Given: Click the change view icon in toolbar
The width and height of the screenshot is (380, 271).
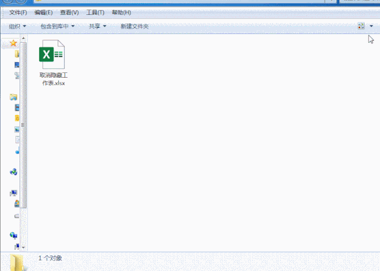Looking at the screenshot, I should 361,26.
